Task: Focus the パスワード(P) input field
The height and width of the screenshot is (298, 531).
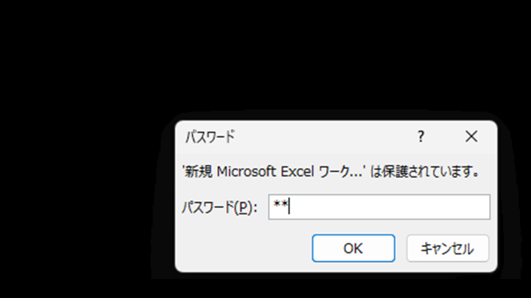Action: click(379, 207)
